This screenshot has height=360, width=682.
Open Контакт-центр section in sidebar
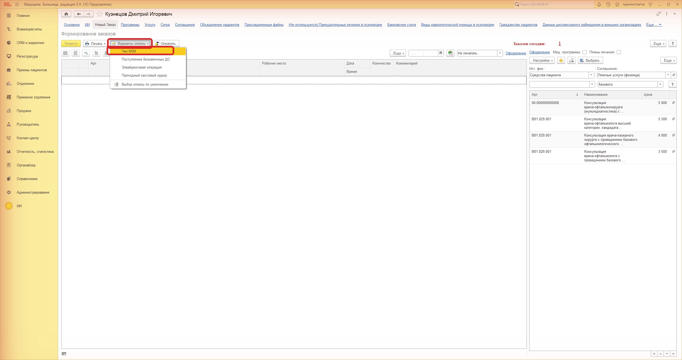click(29, 138)
